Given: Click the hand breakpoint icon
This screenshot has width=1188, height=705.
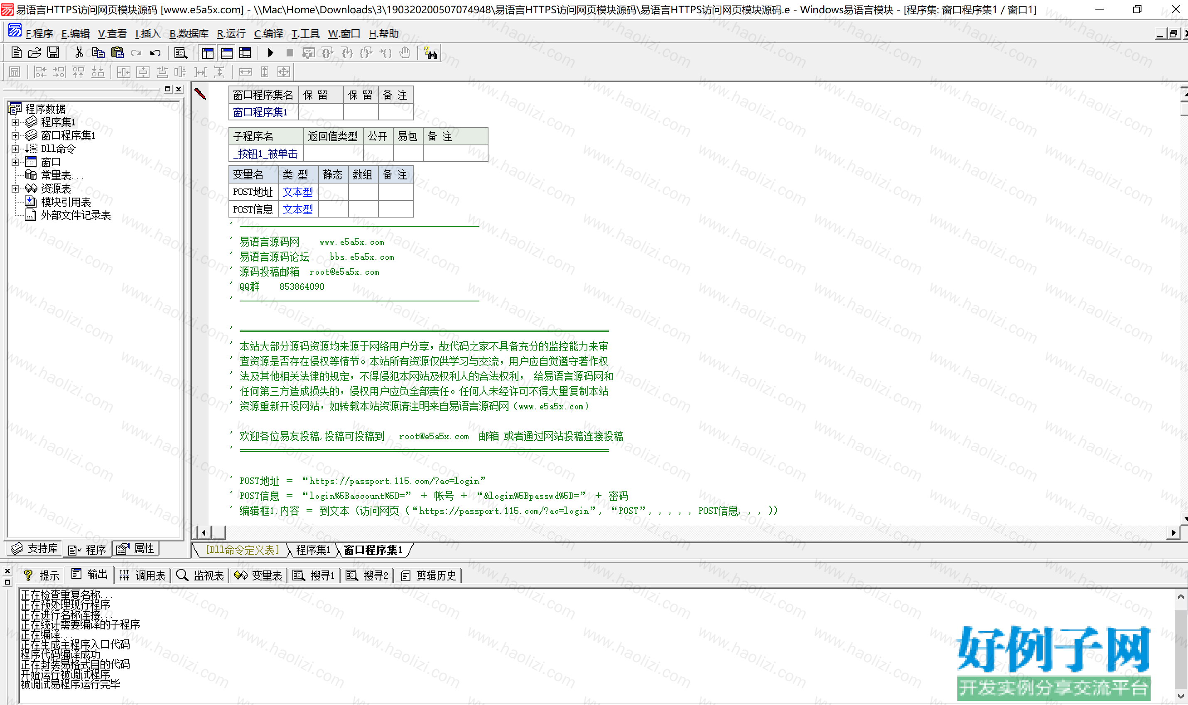Looking at the screenshot, I should tap(405, 53).
